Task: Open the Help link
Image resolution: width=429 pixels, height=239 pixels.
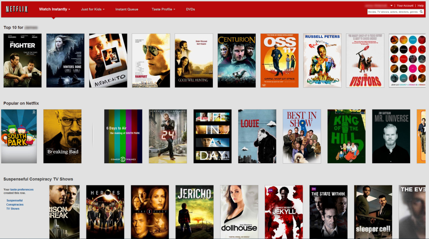Action: point(420,6)
